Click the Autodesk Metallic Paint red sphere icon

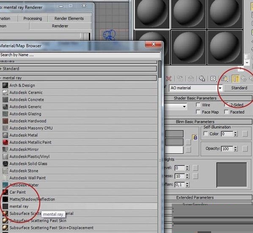coord(5,142)
